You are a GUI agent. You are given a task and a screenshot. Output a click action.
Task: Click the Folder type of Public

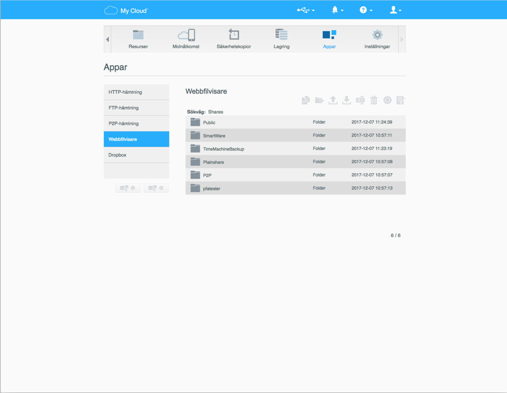point(319,122)
